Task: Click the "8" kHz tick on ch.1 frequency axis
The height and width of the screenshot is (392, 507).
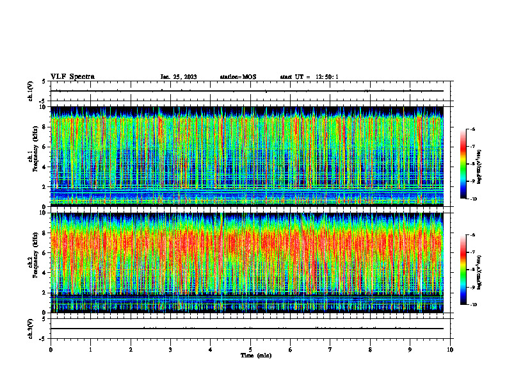Action: 45,127
